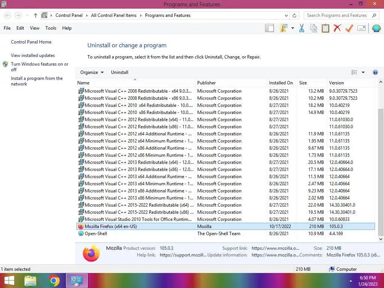The image size is (384, 288).
Task: Sort by the Name column header
Action: (135, 83)
